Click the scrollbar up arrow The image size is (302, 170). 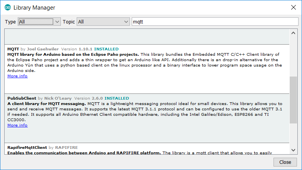point(294,32)
